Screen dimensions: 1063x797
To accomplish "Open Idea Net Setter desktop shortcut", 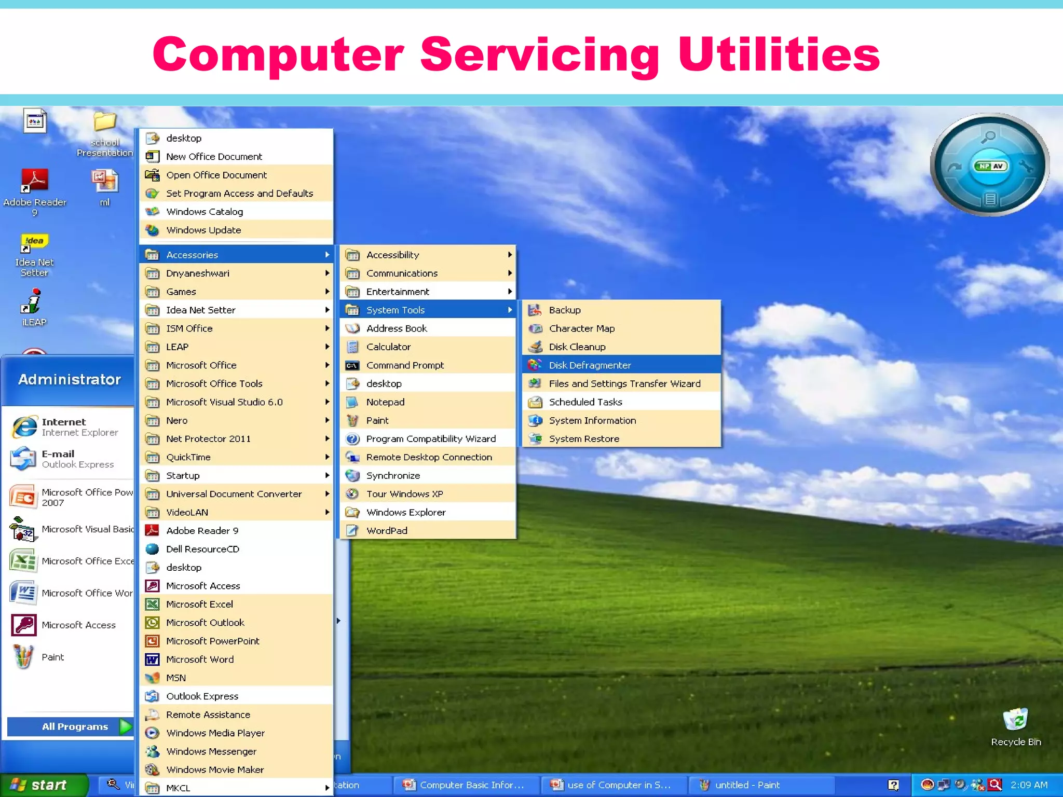I will point(34,255).
